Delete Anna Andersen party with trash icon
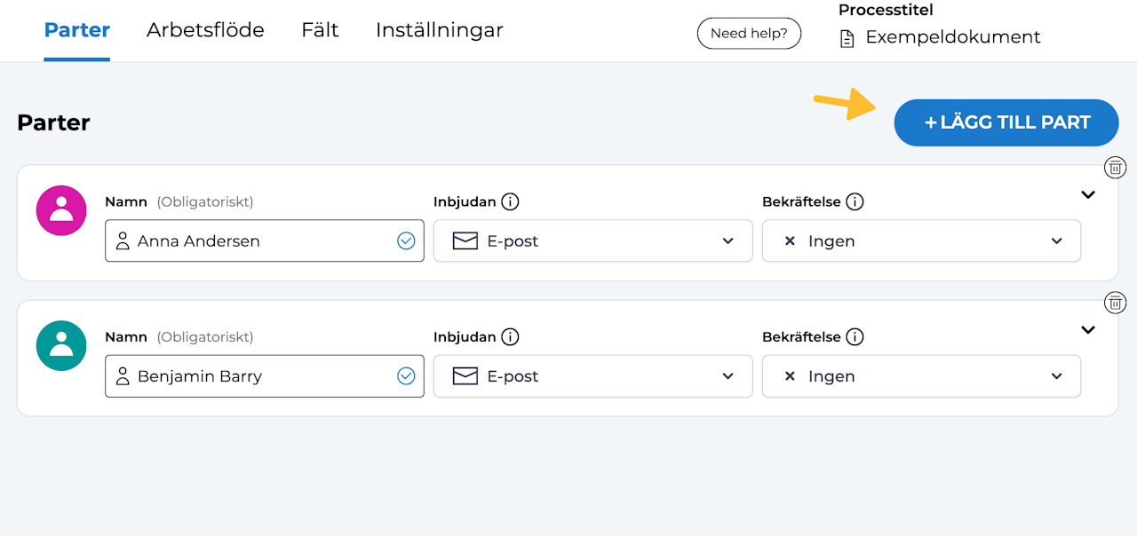This screenshot has height=536, width=1137. click(x=1115, y=167)
